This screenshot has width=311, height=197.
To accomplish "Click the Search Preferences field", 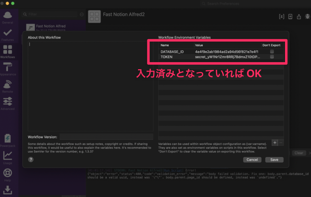I will coord(255,4).
